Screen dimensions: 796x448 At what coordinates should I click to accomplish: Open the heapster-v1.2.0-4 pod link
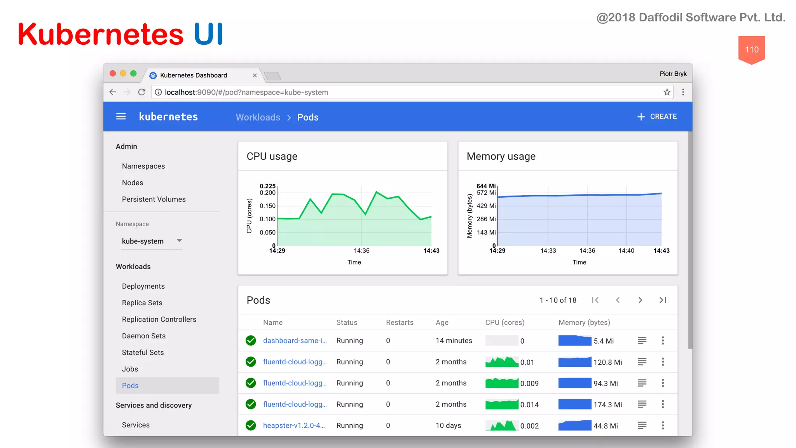click(x=294, y=425)
